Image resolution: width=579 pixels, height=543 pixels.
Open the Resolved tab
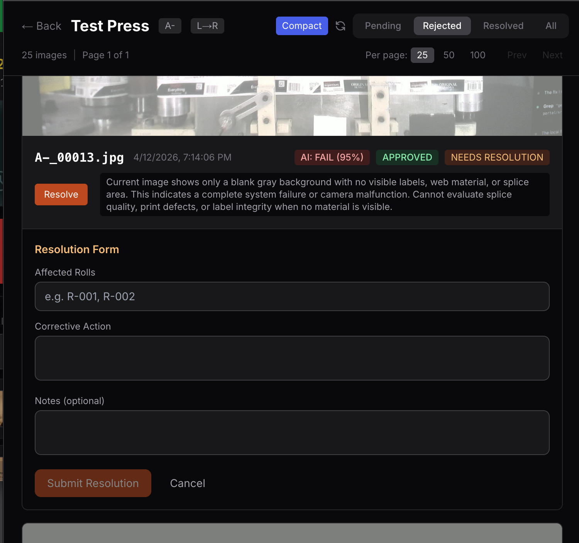[x=503, y=26]
